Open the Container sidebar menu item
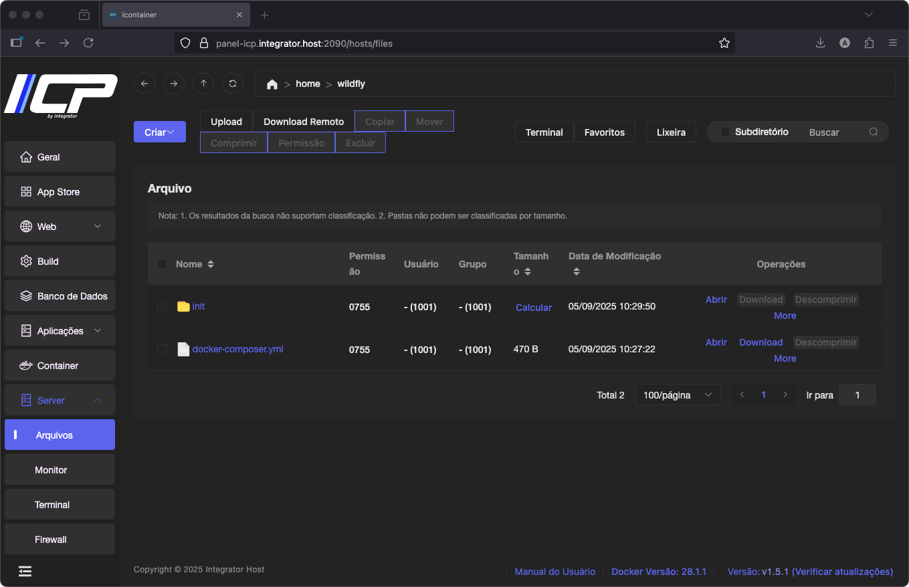 click(60, 366)
